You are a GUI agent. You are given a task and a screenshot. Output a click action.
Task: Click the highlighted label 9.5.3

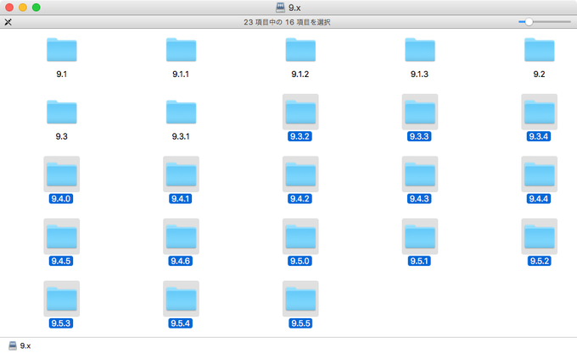61,323
